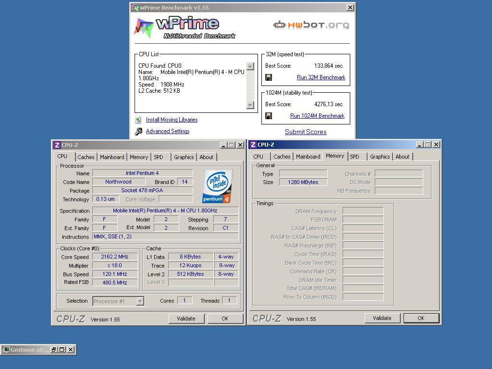Click the Intel Inside Pentium 4 logo

coord(218,186)
